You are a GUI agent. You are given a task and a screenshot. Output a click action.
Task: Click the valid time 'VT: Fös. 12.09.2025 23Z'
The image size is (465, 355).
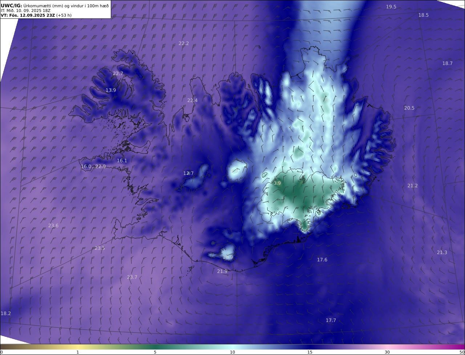tap(28, 16)
